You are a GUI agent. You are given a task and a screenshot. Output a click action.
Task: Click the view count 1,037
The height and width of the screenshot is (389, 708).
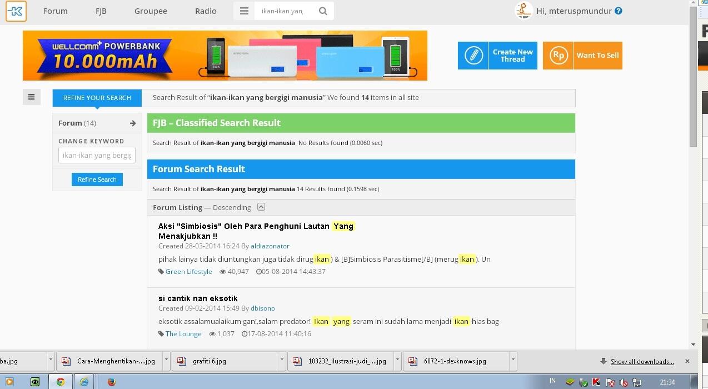226,334
